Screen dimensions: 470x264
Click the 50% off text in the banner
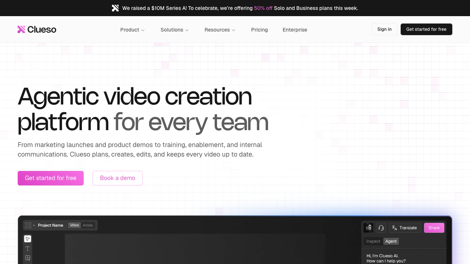263,8
